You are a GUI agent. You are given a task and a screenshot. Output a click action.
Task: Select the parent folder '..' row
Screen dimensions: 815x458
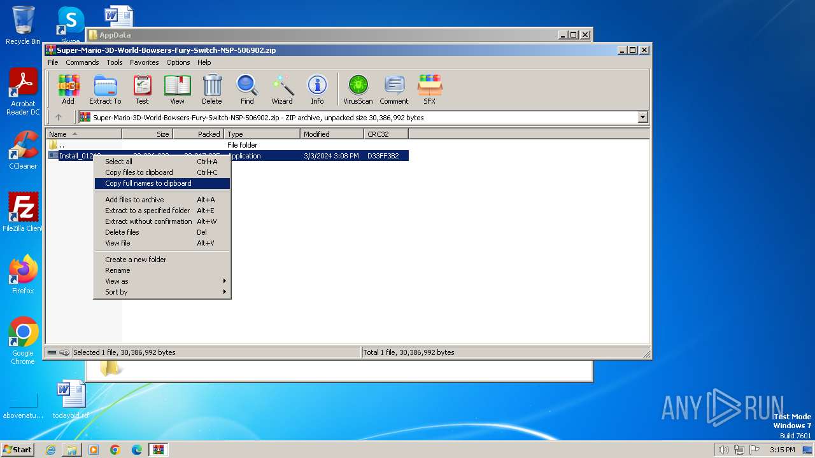[x=227, y=145]
